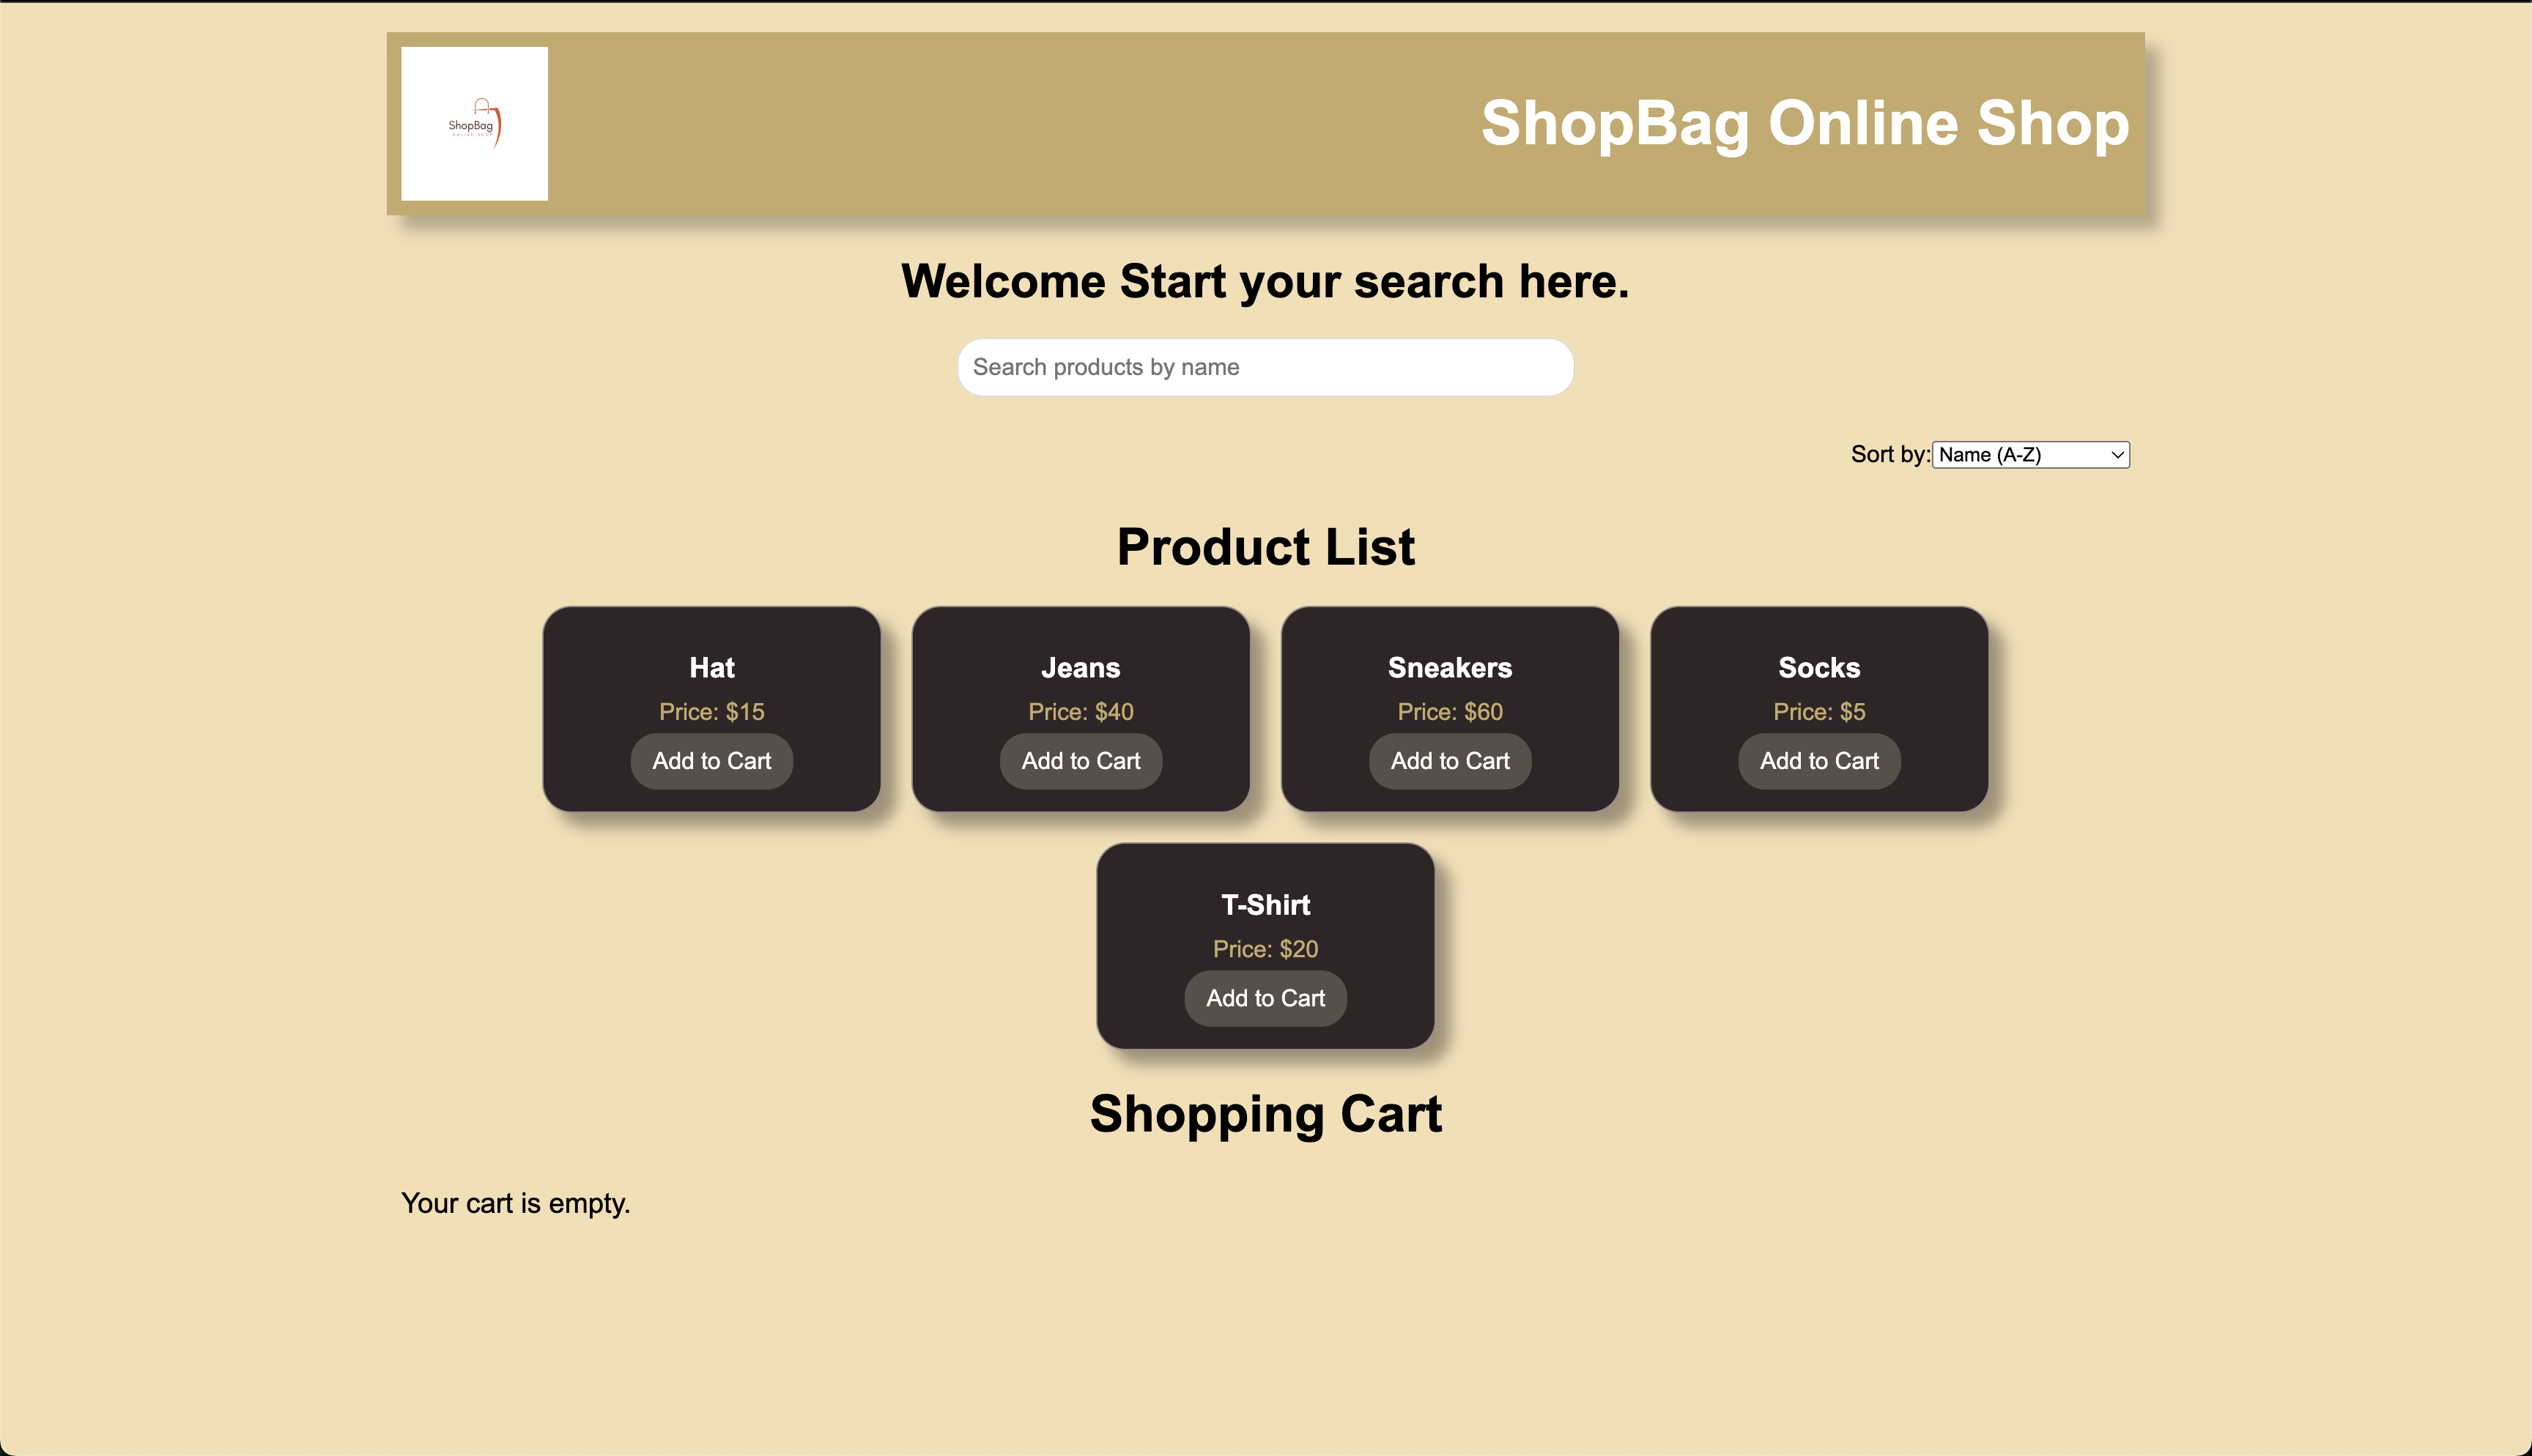Click the Socks price label
Image resolution: width=2532 pixels, height=1456 pixels.
[x=1818, y=712]
